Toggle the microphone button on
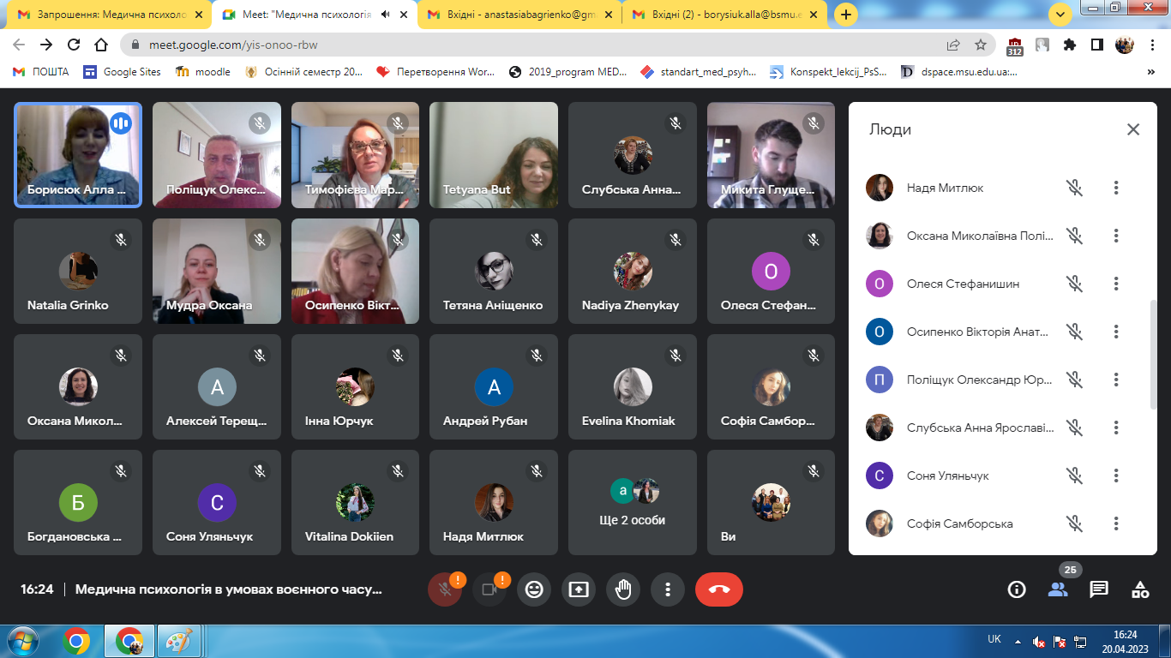The width and height of the screenshot is (1171, 658). coord(444,589)
